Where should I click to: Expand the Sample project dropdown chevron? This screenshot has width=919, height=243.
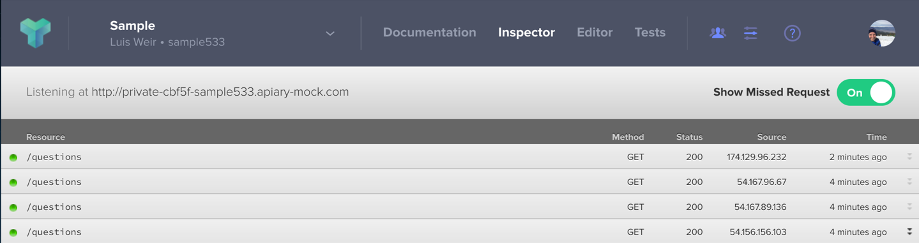coord(330,33)
